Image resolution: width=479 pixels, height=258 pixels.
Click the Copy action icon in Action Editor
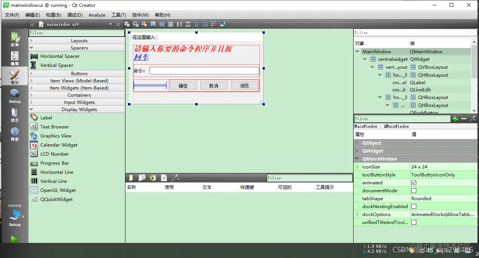tap(142, 178)
